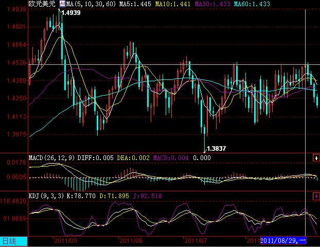Click the J:92.518 value
This screenshot has width=320, height=247.
point(148,196)
